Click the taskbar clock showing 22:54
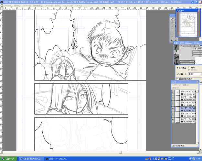This screenshot has height=161, width=202. point(198,159)
